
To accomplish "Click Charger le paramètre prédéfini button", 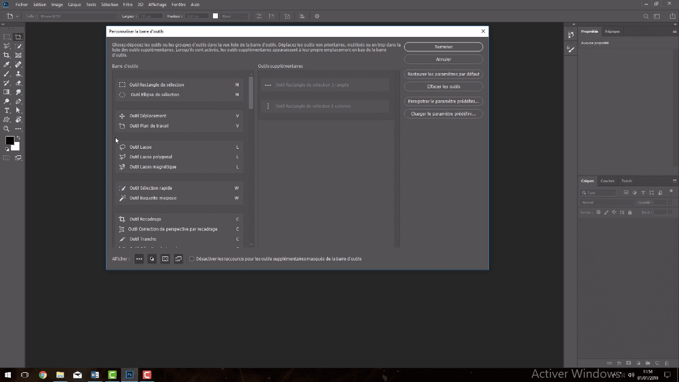I will (444, 114).
